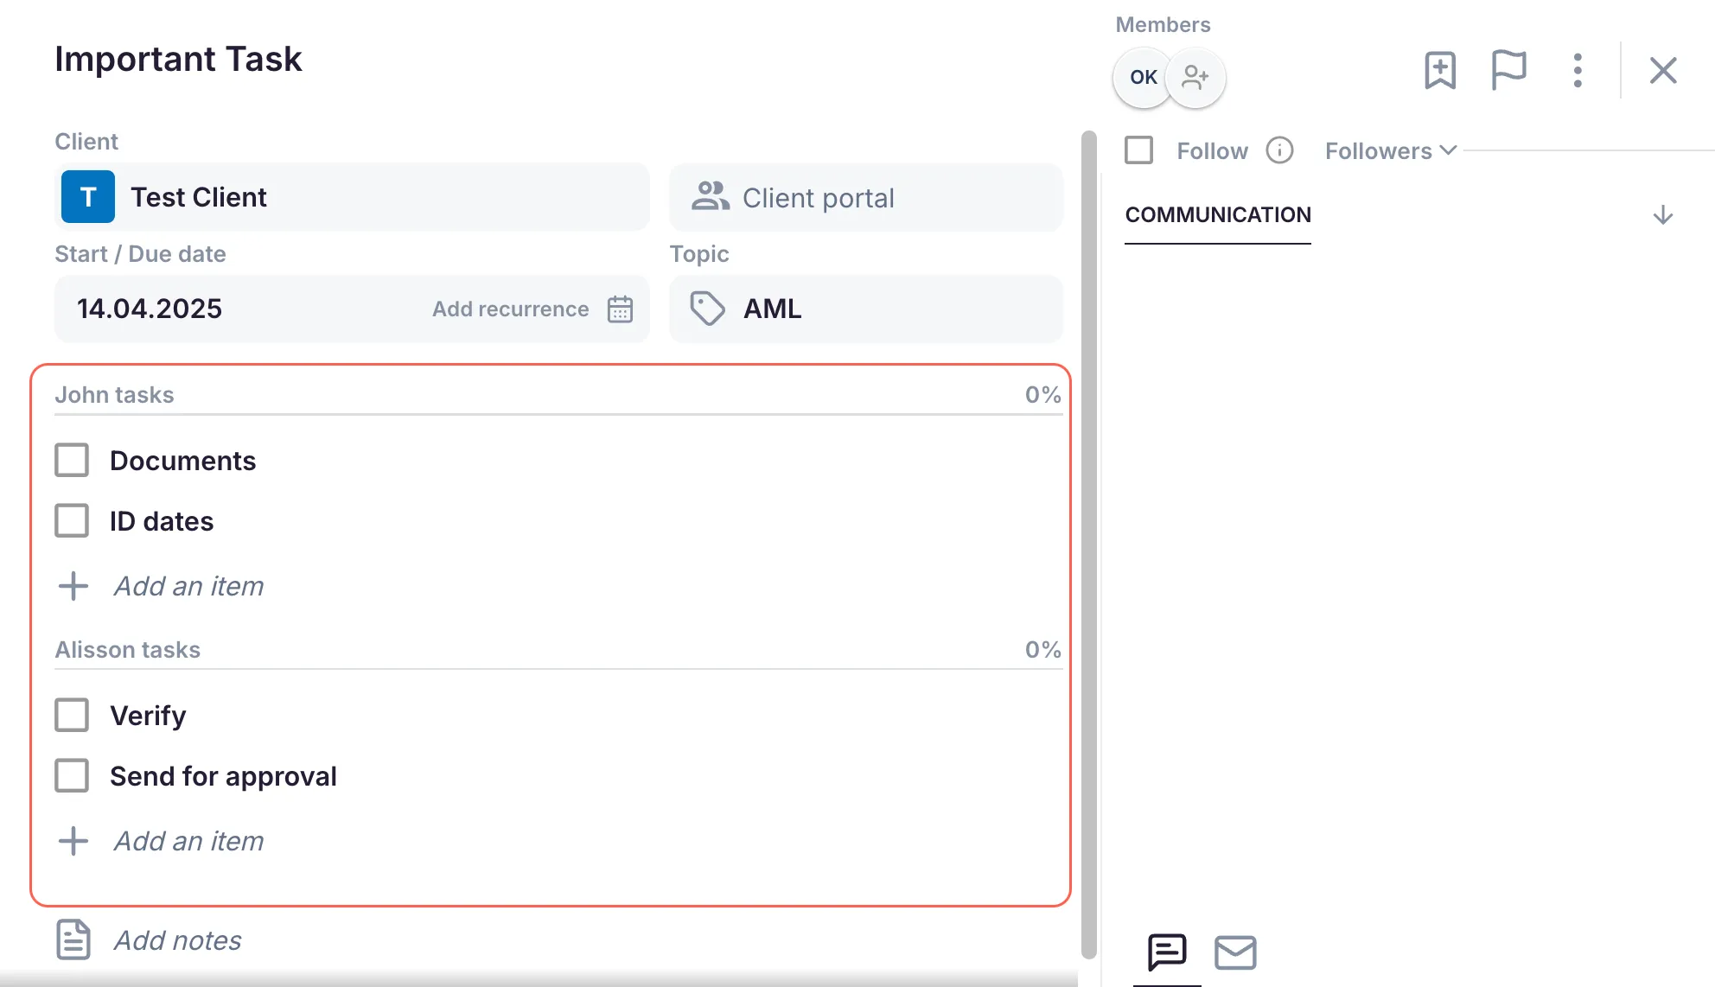
Task: Click the add member icon next to OK
Action: point(1196,77)
